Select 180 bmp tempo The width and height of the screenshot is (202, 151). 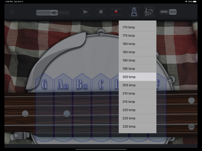coord(137,44)
